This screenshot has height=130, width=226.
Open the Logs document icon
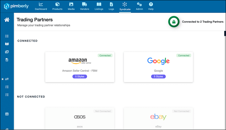pos(111,4)
